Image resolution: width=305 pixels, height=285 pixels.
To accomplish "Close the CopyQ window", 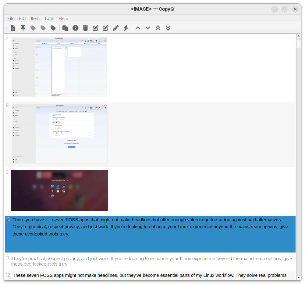I will click(x=295, y=9).
